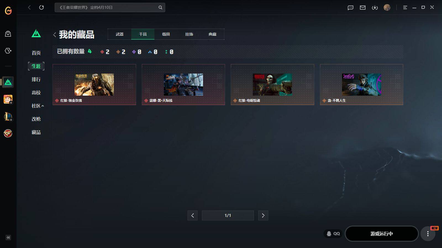Open 改枪 in side navigation
This screenshot has width=442, height=248.
[x=36, y=119]
